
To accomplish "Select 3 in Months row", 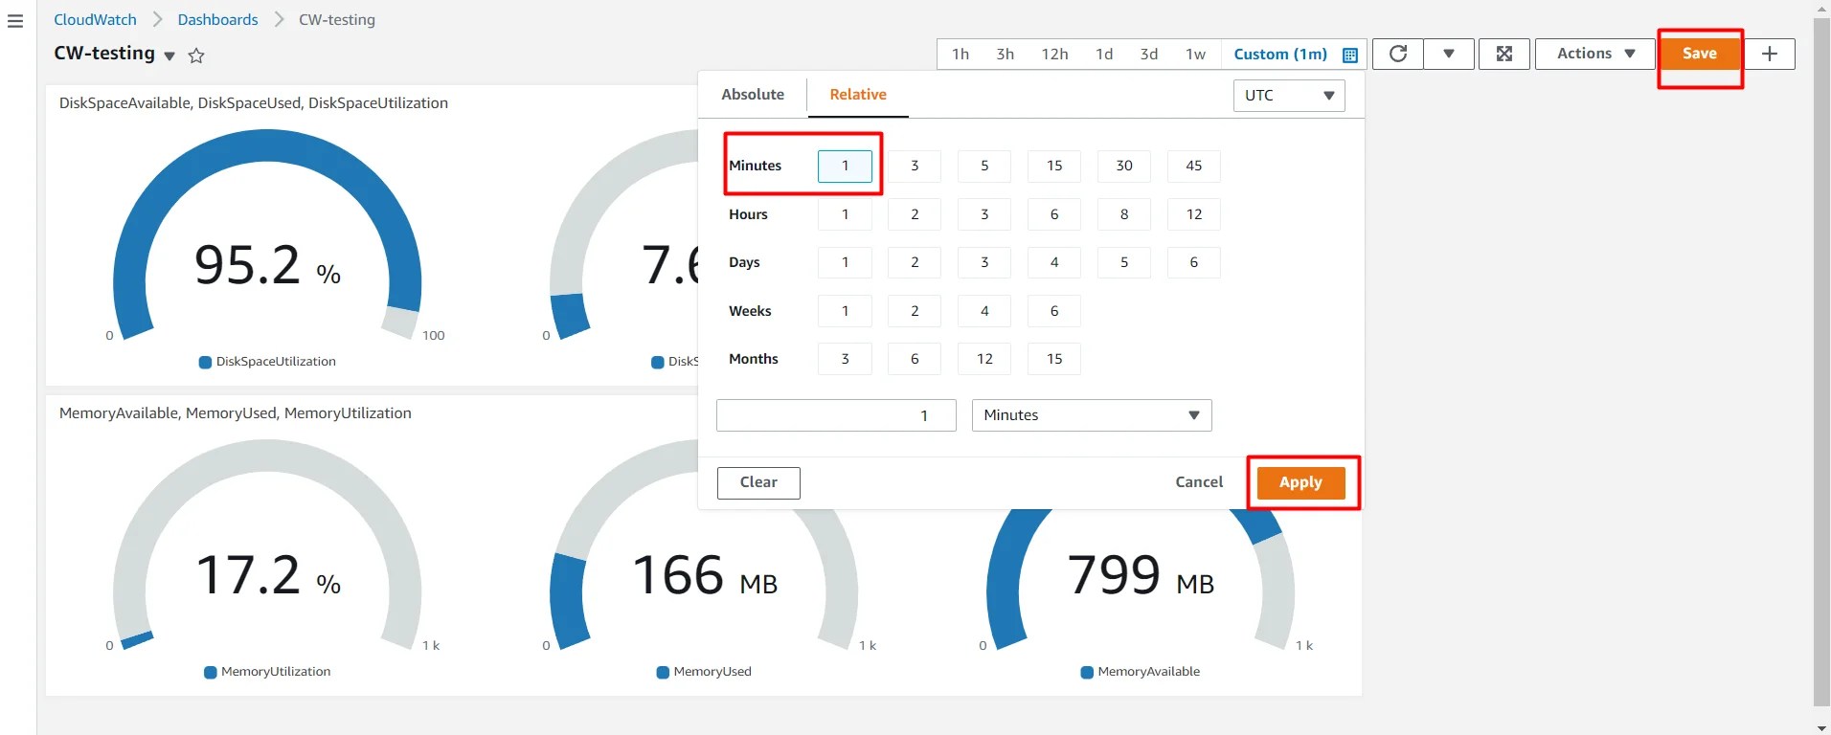I will tap(845, 359).
